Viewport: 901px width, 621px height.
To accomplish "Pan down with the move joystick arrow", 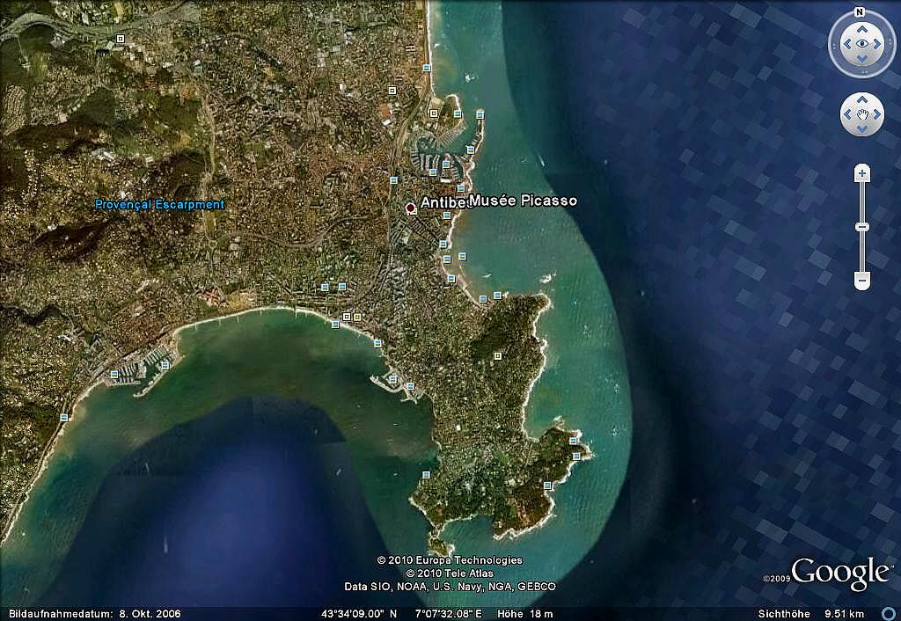I will click(861, 129).
